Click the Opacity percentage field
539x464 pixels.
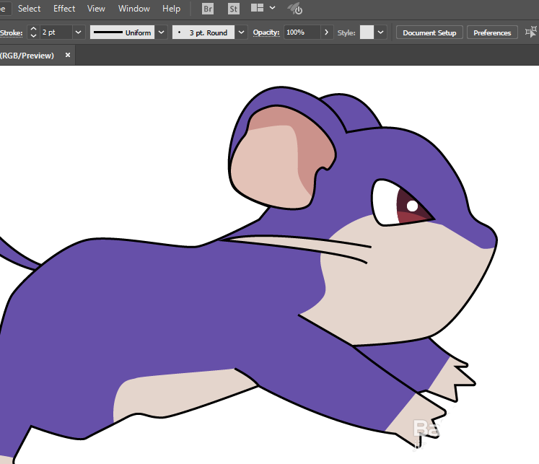tap(301, 32)
